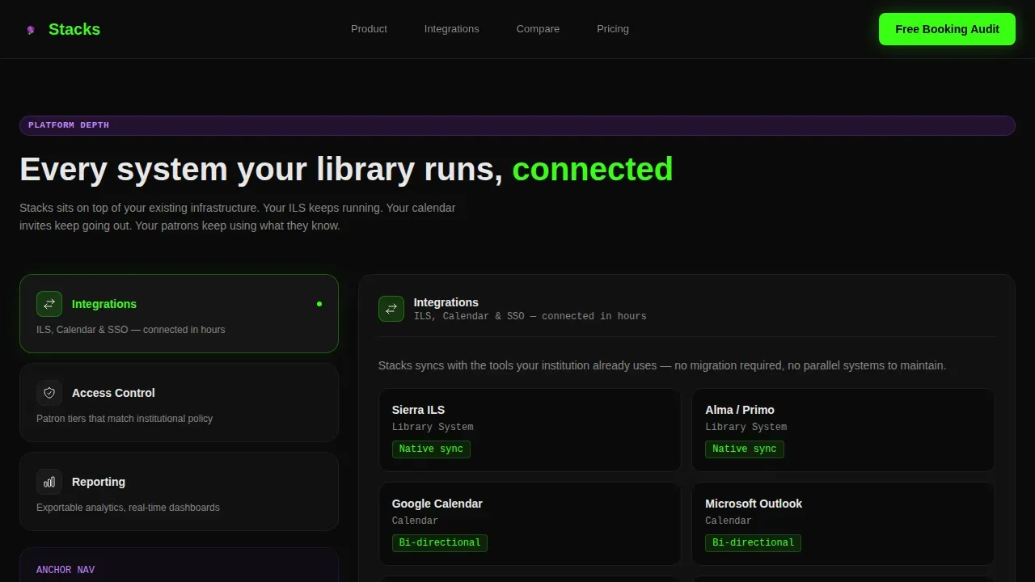Click 'Exportable analytics, real-time dashboards' text

point(128,508)
